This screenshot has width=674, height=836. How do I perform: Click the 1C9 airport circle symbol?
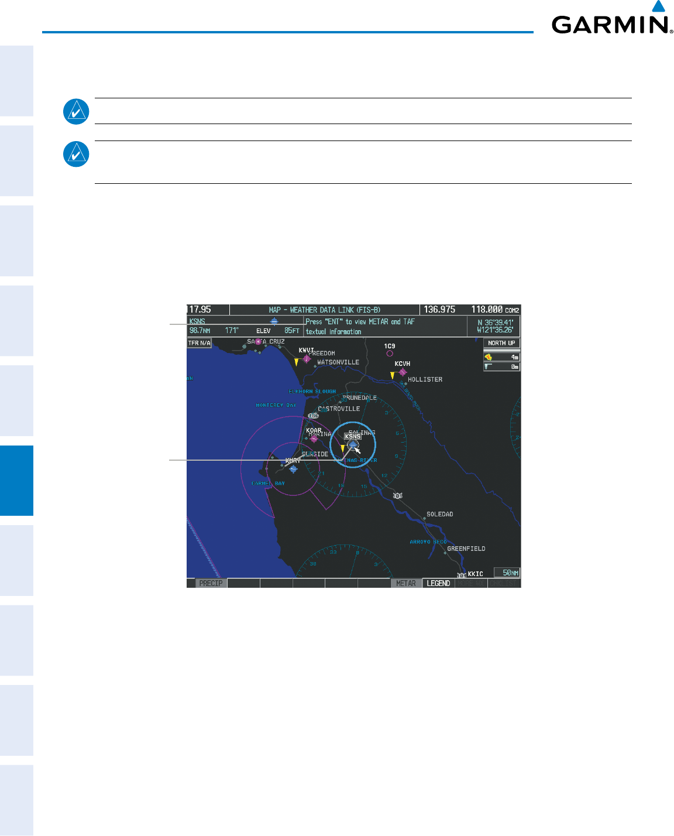click(390, 353)
